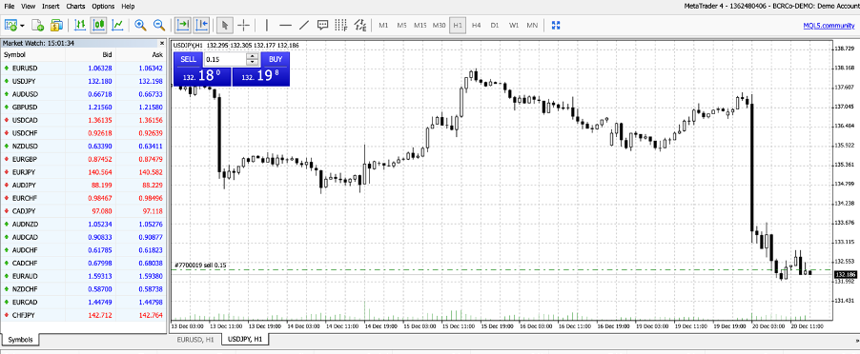
Task: Select the Cursor arrow tool
Action: [x=225, y=25]
